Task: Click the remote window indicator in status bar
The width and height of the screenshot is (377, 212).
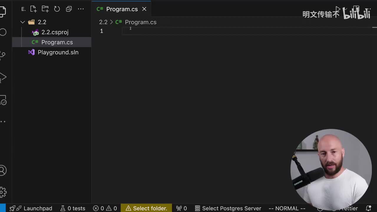Action: 3,208
